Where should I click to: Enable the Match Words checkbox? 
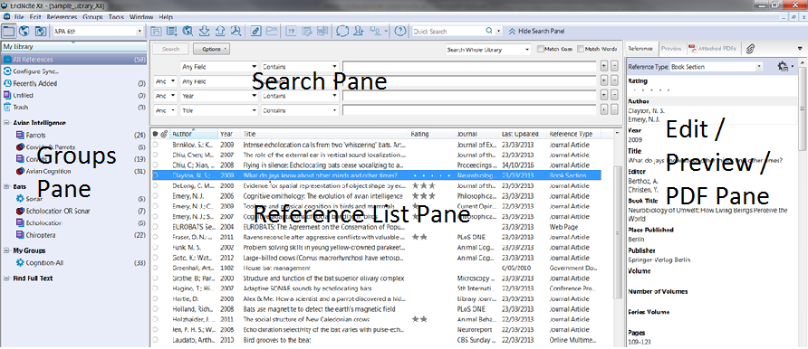[581, 50]
